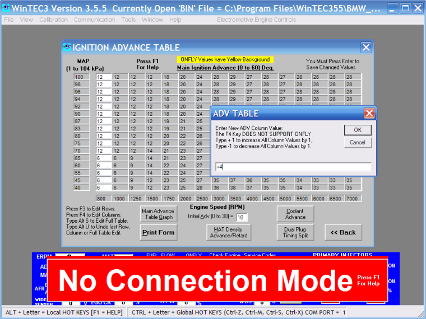This screenshot has width=426, height=319.
Task: Click the 7000 RPM cell in the 100 kPa row
Action: (353, 77)
